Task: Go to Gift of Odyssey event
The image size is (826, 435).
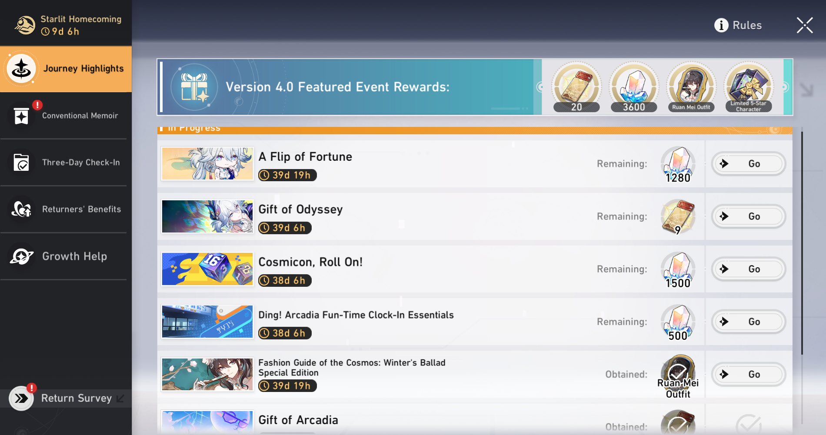Action: 749,216
